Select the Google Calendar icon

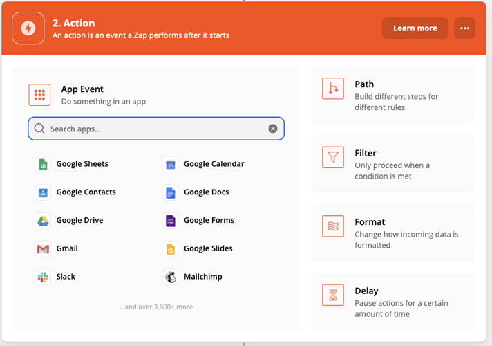click(x=171, y=164)
